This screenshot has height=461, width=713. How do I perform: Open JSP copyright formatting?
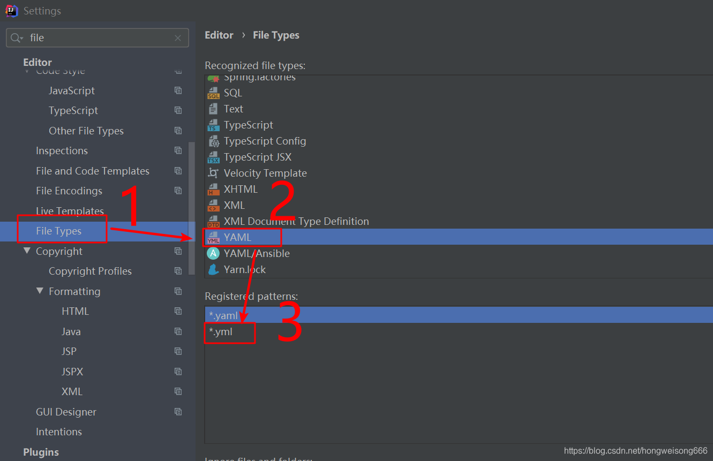pyautogui.click(x=69, y=352)
